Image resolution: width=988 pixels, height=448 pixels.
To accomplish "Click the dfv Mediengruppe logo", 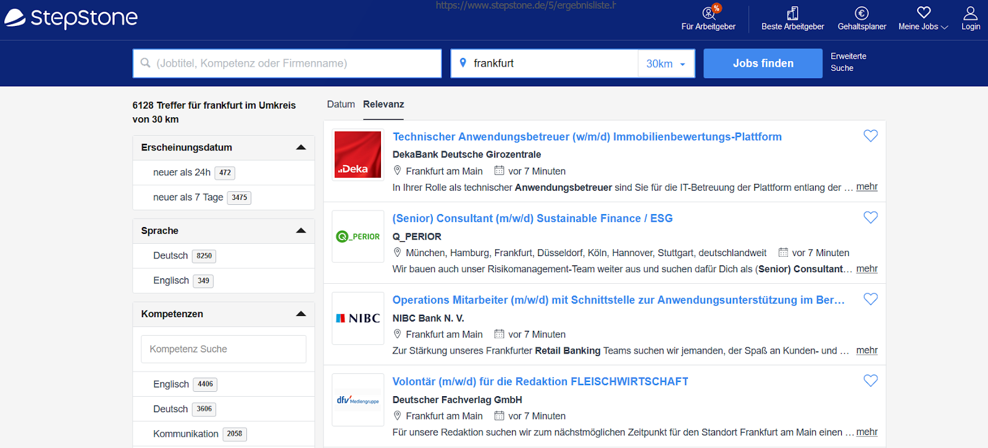I will 358,400.
